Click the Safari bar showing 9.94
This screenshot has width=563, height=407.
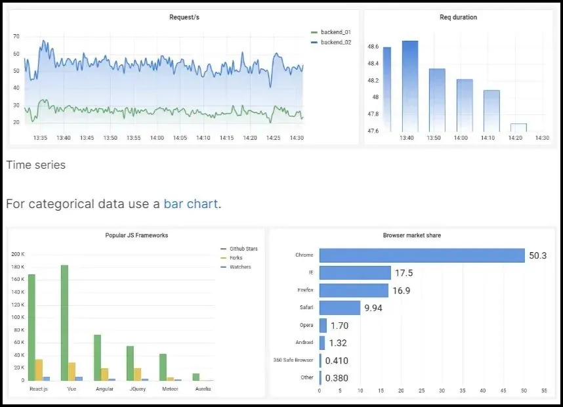tap(340, 308)
